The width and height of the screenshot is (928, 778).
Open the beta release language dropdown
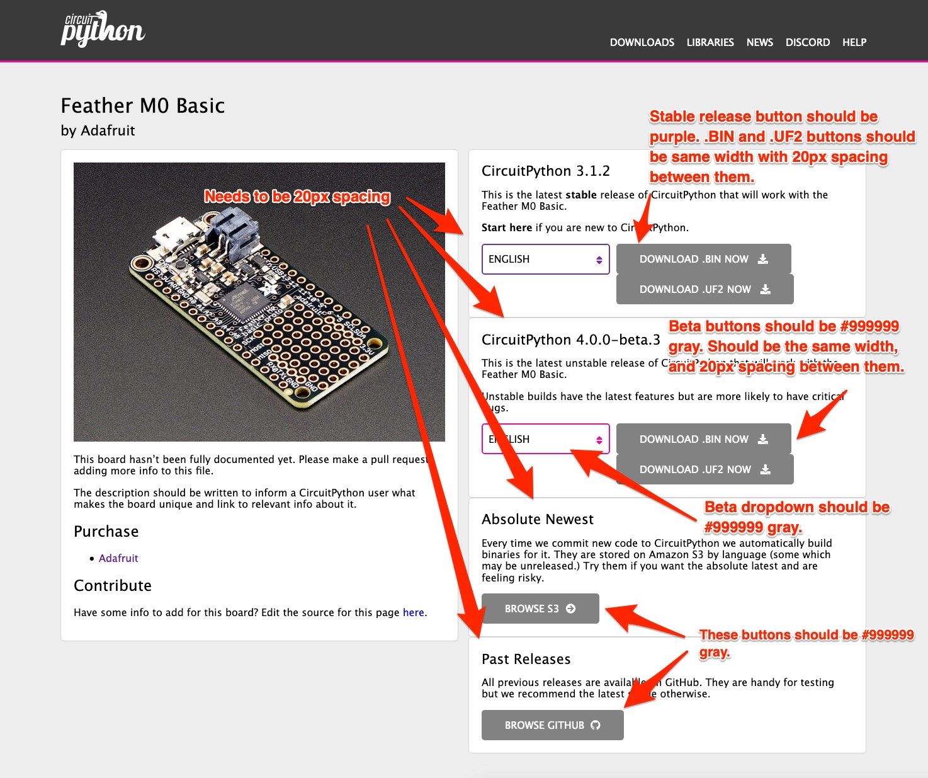(546, 438)
